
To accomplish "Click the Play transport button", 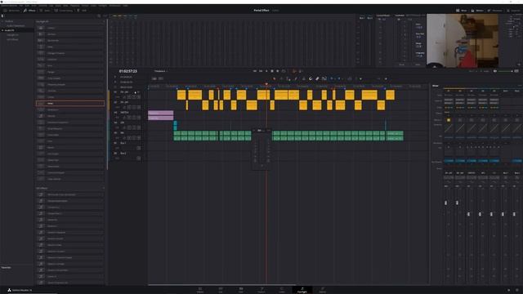I will pyautogui.click(x=266, y=71).
